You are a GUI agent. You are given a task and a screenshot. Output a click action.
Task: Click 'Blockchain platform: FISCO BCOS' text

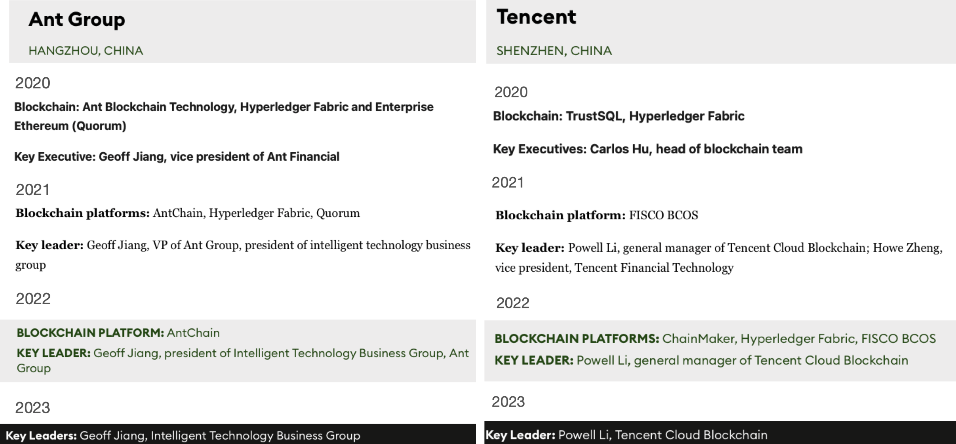[x=596, y=215]
